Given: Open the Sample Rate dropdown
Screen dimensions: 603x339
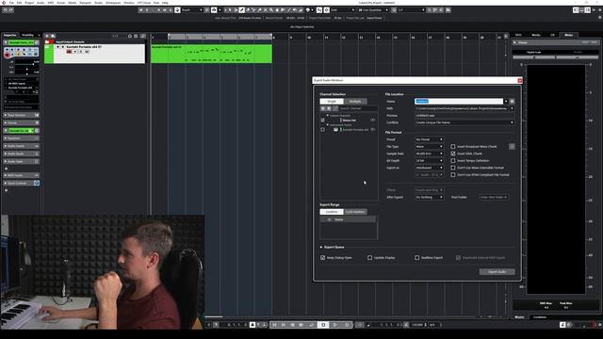Looking at the screenshot, I should point(430,153).
